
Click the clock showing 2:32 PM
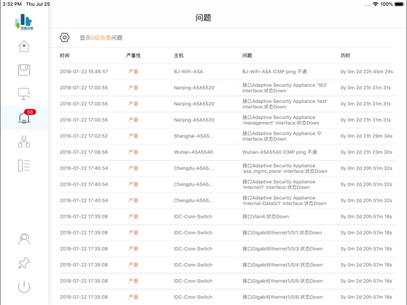[12, 4]
